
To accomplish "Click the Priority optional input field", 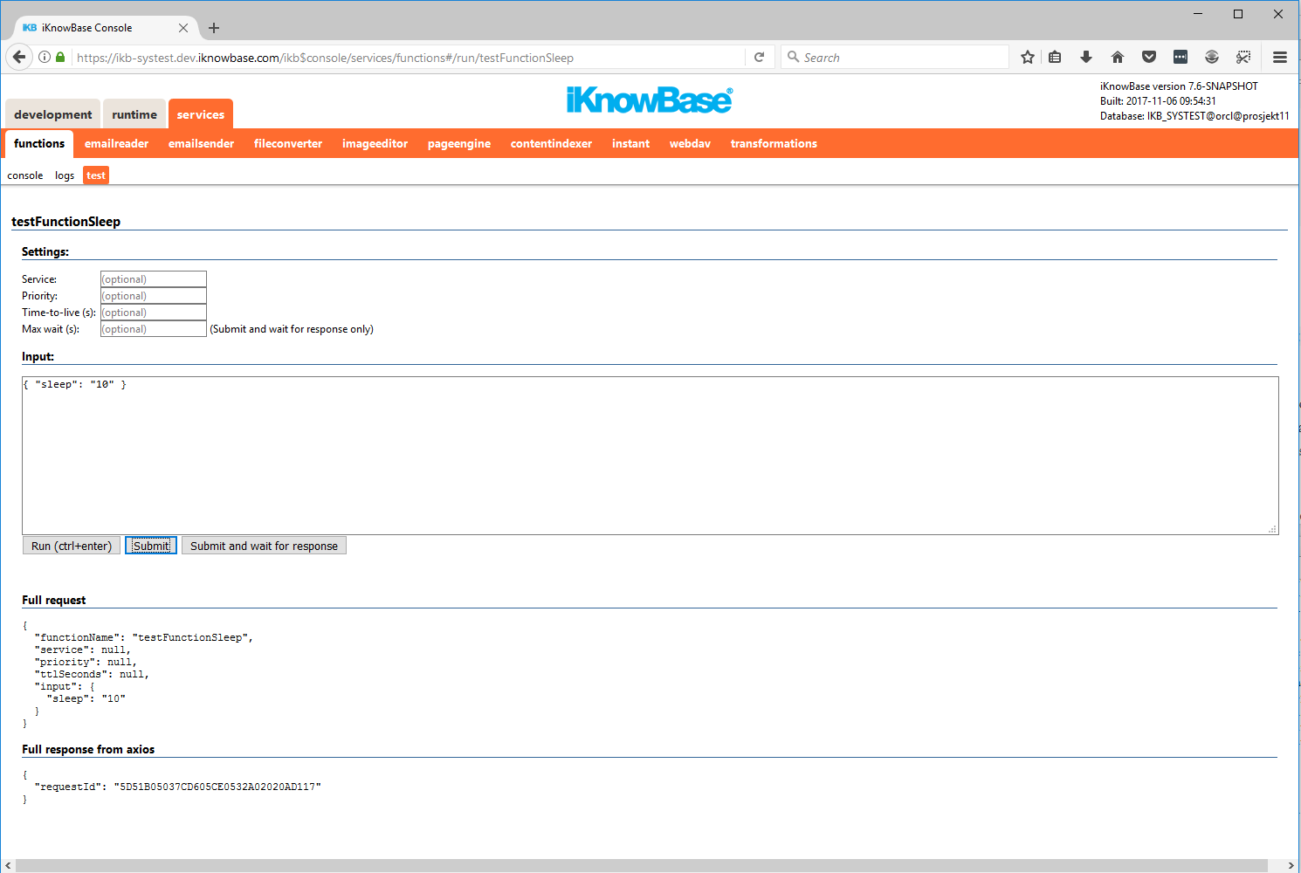I will (x=154, y=296).
